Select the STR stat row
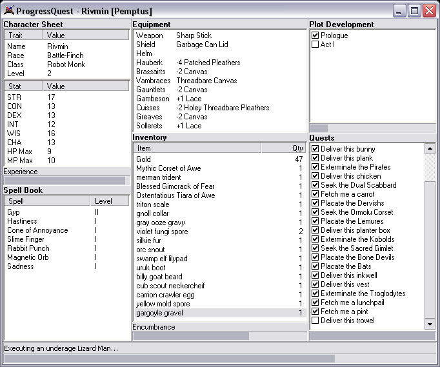 67,97
